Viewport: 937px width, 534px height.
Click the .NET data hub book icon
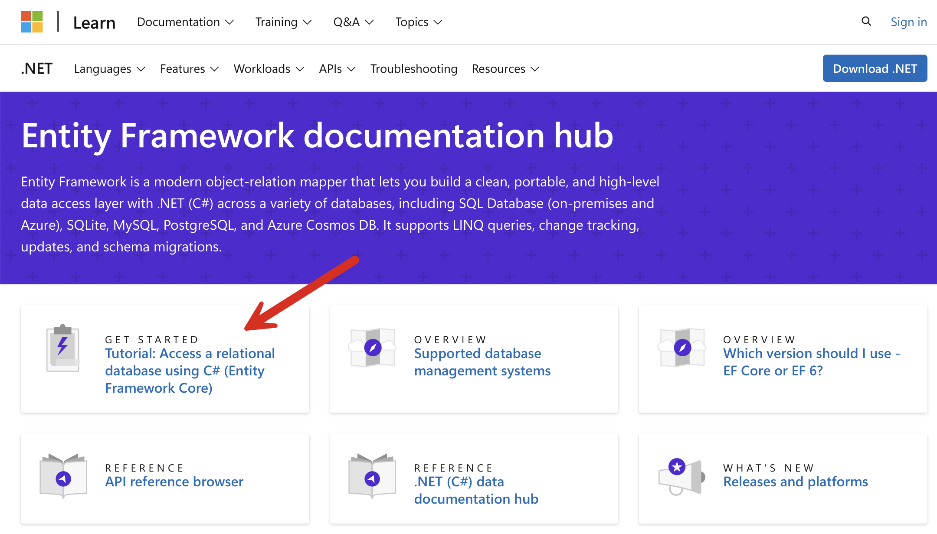pyautogui.click(x=372, y=476)
